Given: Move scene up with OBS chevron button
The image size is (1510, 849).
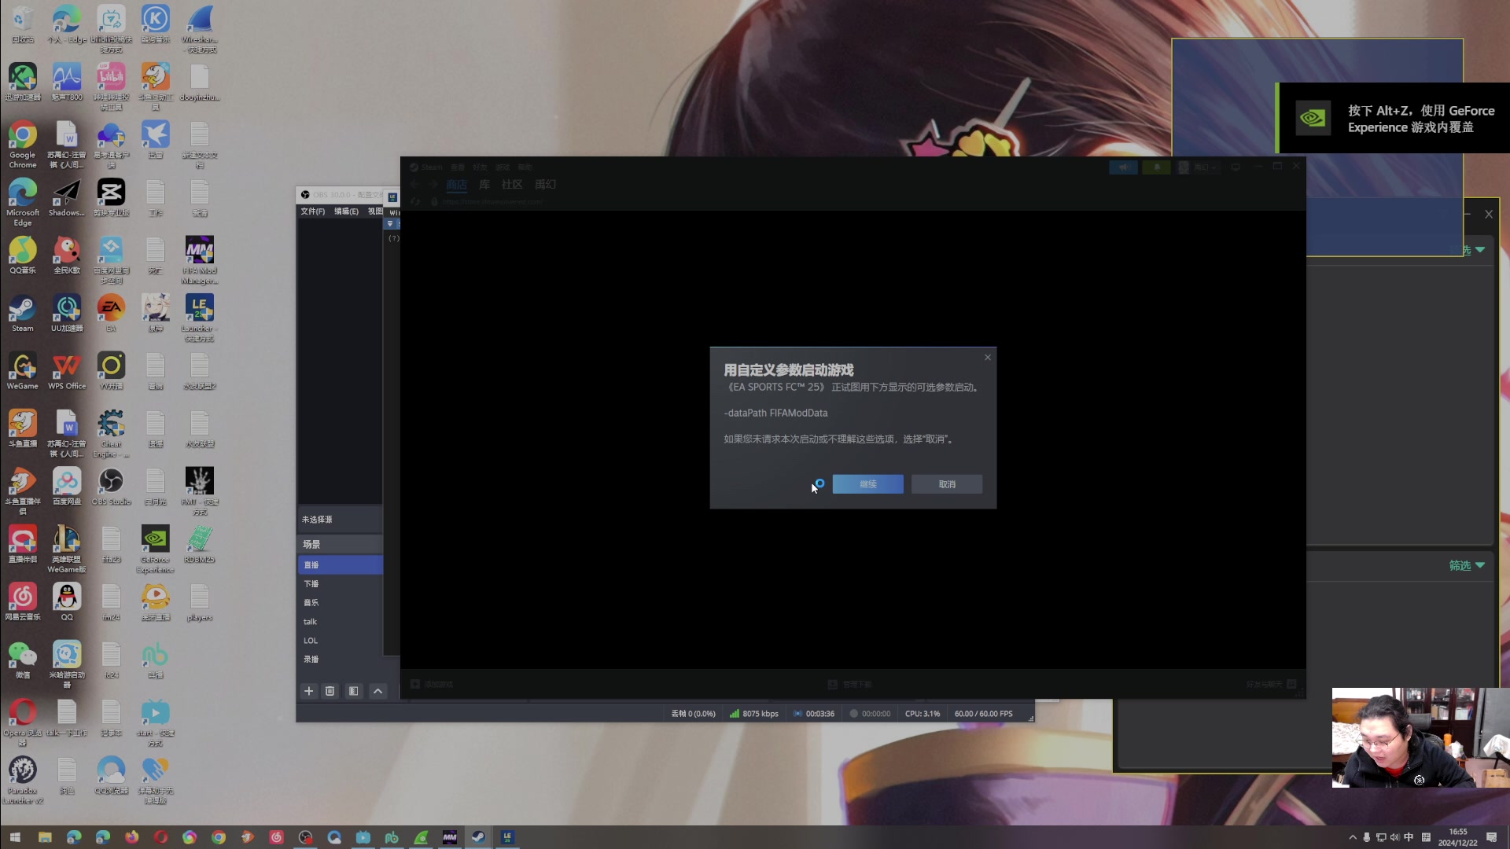Looking at the screenshot, I should pos(377,691).
